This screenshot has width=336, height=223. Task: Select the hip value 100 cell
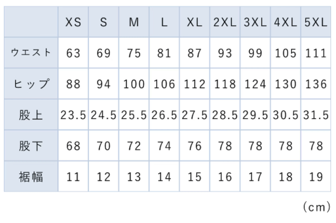134,85
